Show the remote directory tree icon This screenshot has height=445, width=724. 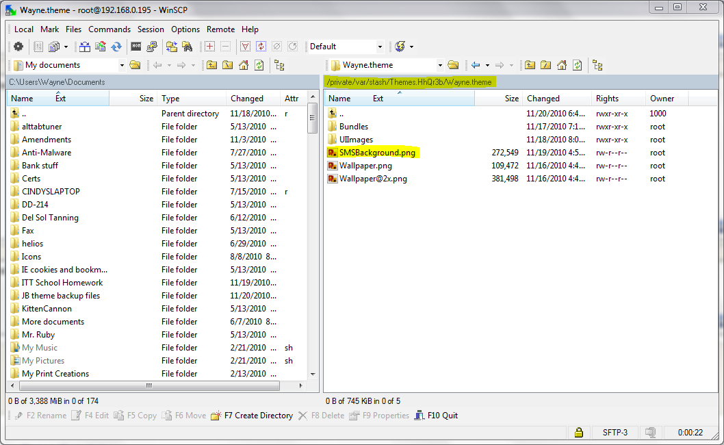click(x=597, y=65)
